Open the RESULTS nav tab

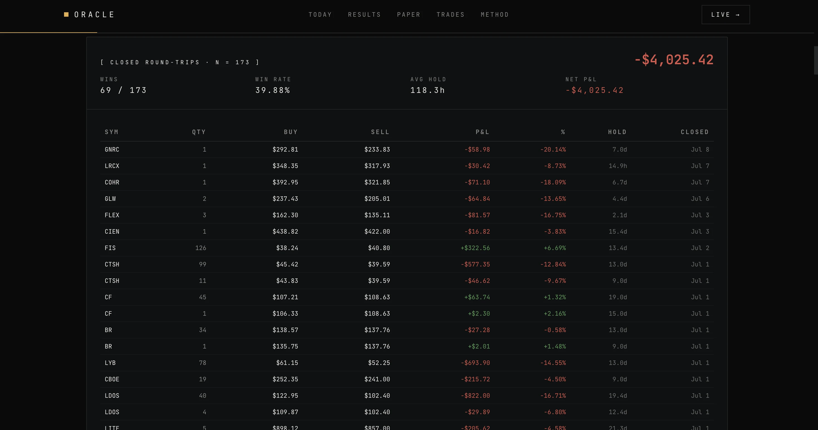point(364,14)
